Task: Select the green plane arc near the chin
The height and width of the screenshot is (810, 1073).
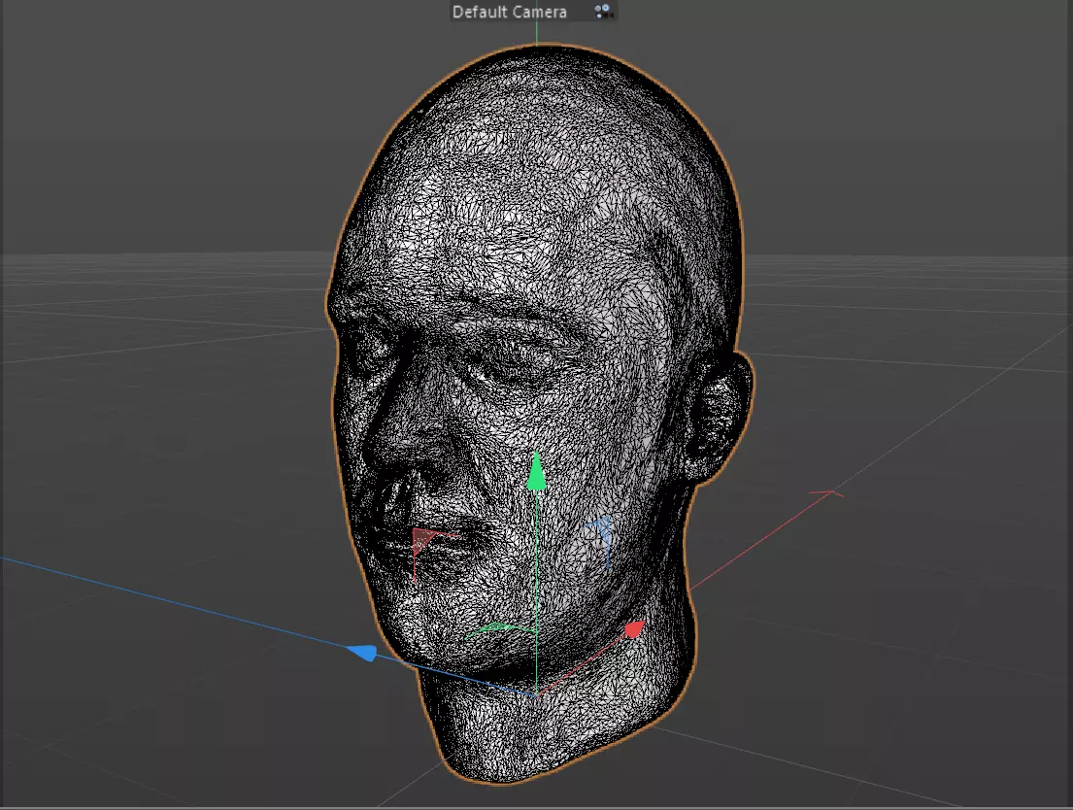Action: click(499, 630)
